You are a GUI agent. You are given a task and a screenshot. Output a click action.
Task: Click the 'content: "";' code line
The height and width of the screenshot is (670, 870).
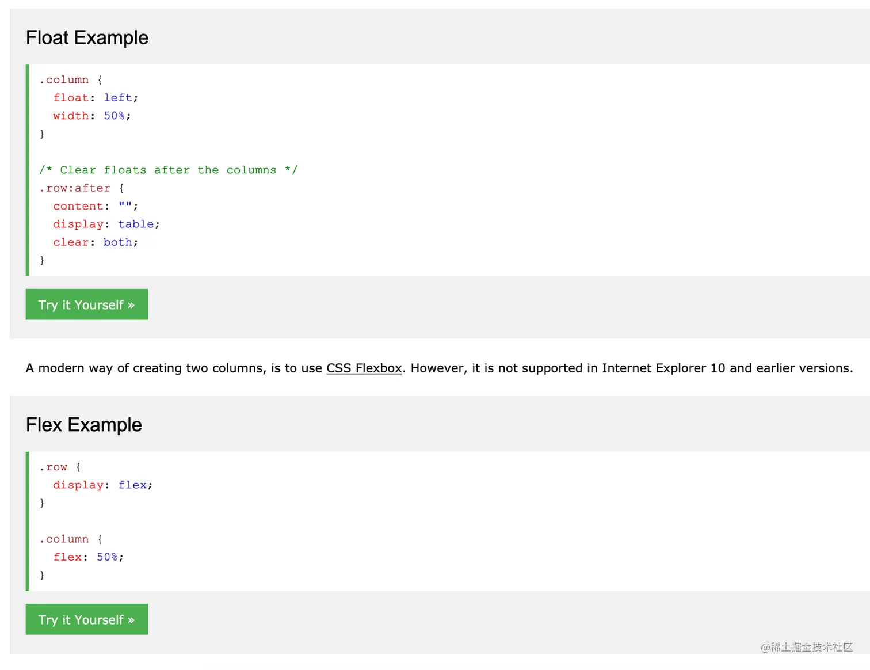(x=96, y=206)
